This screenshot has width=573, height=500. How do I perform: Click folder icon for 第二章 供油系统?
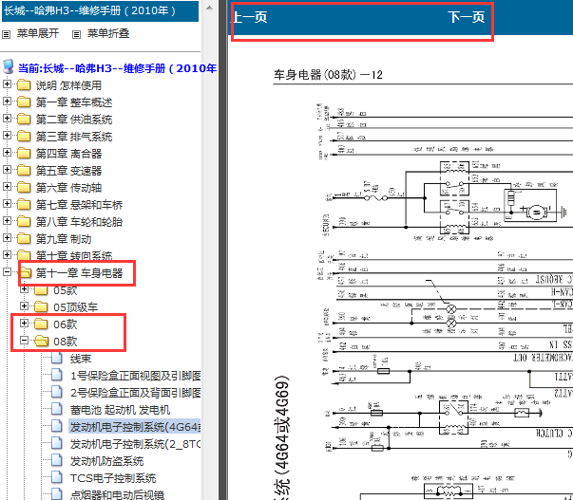click(24, 120)
